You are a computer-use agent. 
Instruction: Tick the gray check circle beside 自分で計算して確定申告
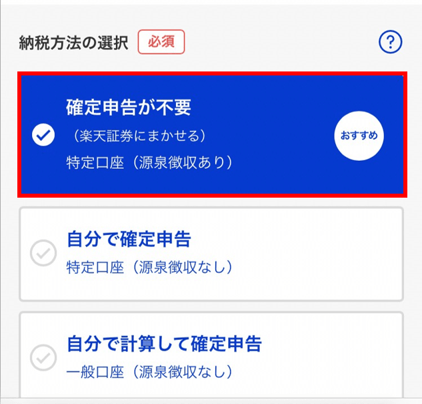click(43, 358)
